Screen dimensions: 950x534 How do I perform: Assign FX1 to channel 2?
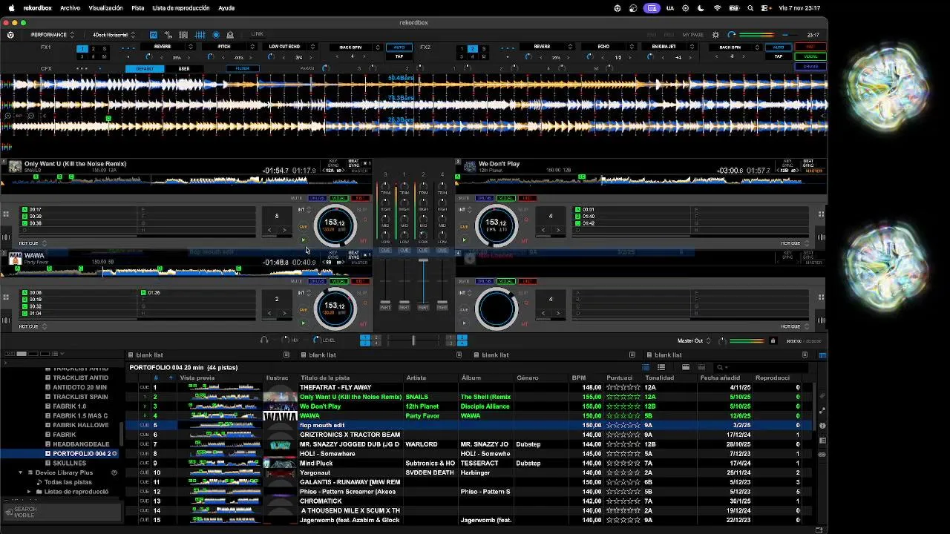[94, 49]
